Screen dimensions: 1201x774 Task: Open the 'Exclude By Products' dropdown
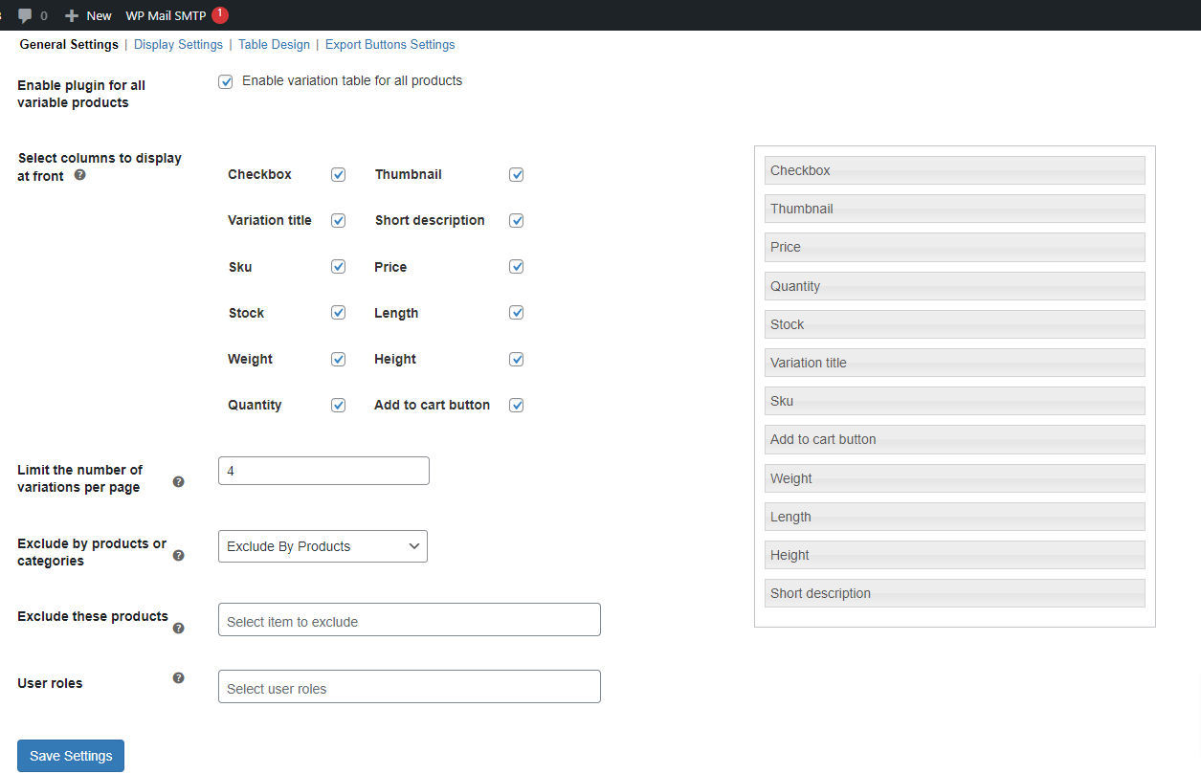322,546
